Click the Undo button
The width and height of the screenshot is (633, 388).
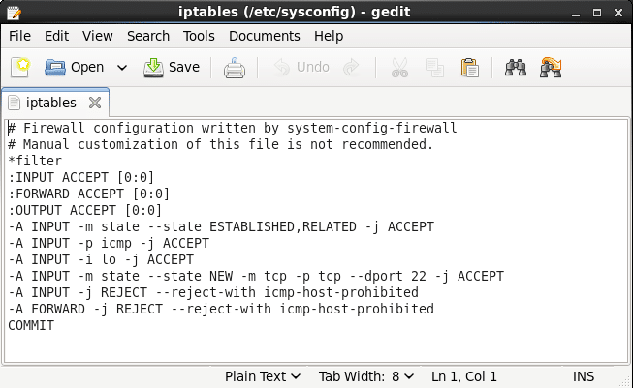(301, 68)
